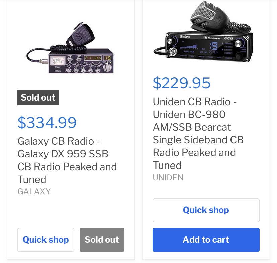This screenshot has height=263, width=277.
Task: Click the dark Sold out badge label
Action: click(x=38, y=98)
